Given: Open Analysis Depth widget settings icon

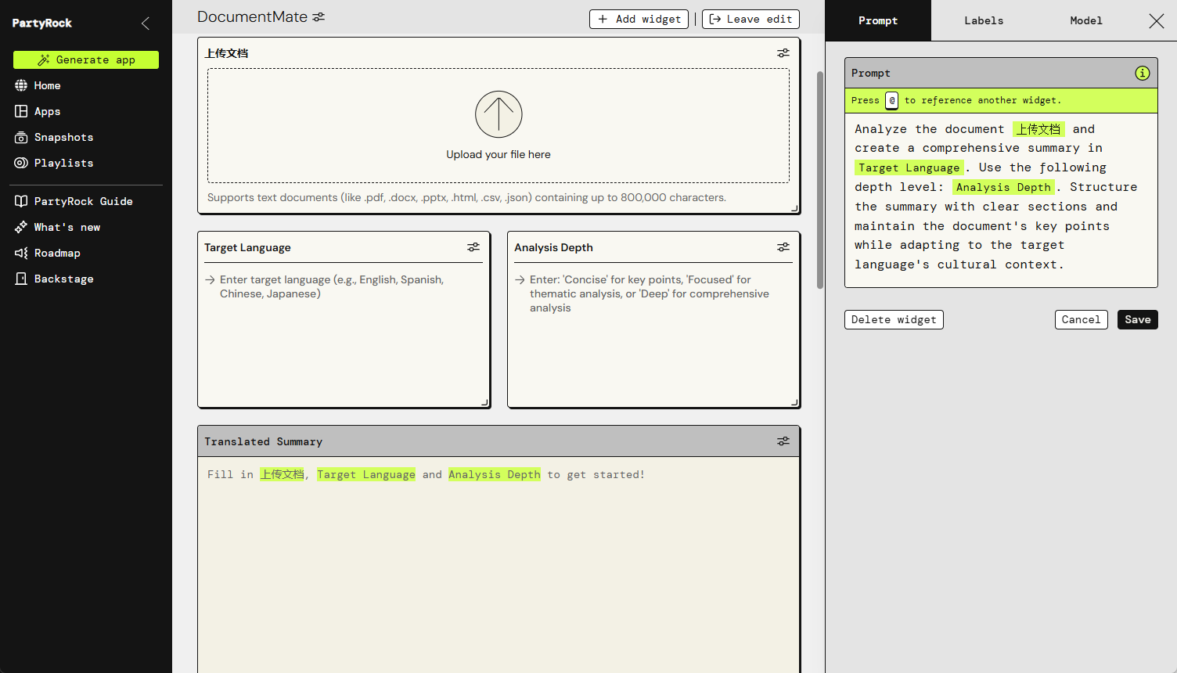Looking at the screenshot, I should [x=783, y=247].
